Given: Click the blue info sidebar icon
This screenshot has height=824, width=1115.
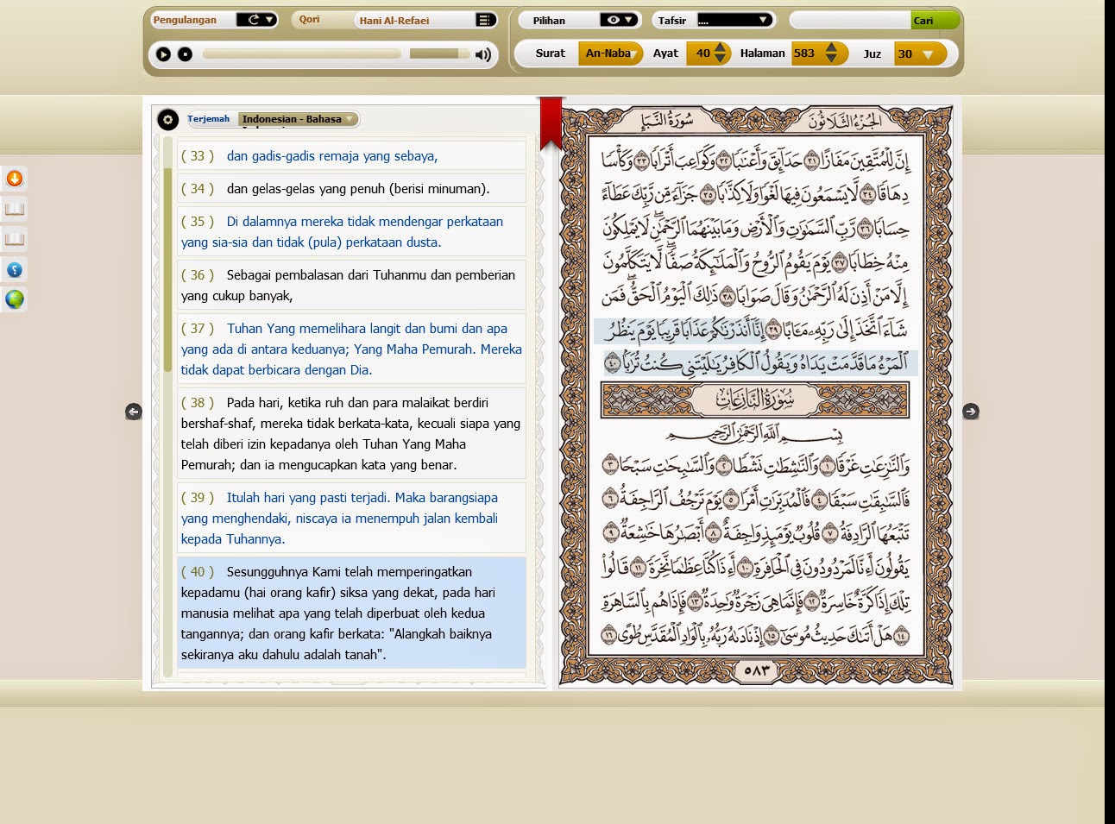Looking at the screenshot, I should 14,269.
